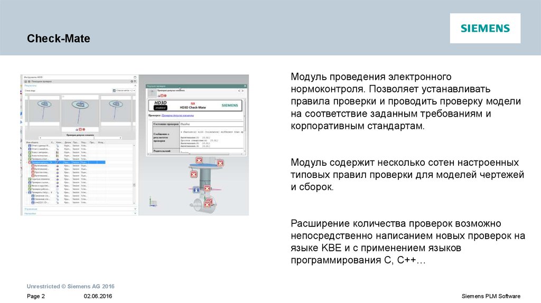Close the check results popup window
The width and height of the screenshot is (541, 303).
(x=245, y=86)
